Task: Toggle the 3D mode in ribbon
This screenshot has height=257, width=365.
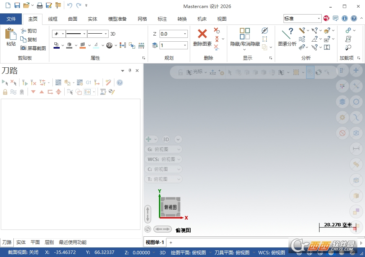Action: point(113,34)
